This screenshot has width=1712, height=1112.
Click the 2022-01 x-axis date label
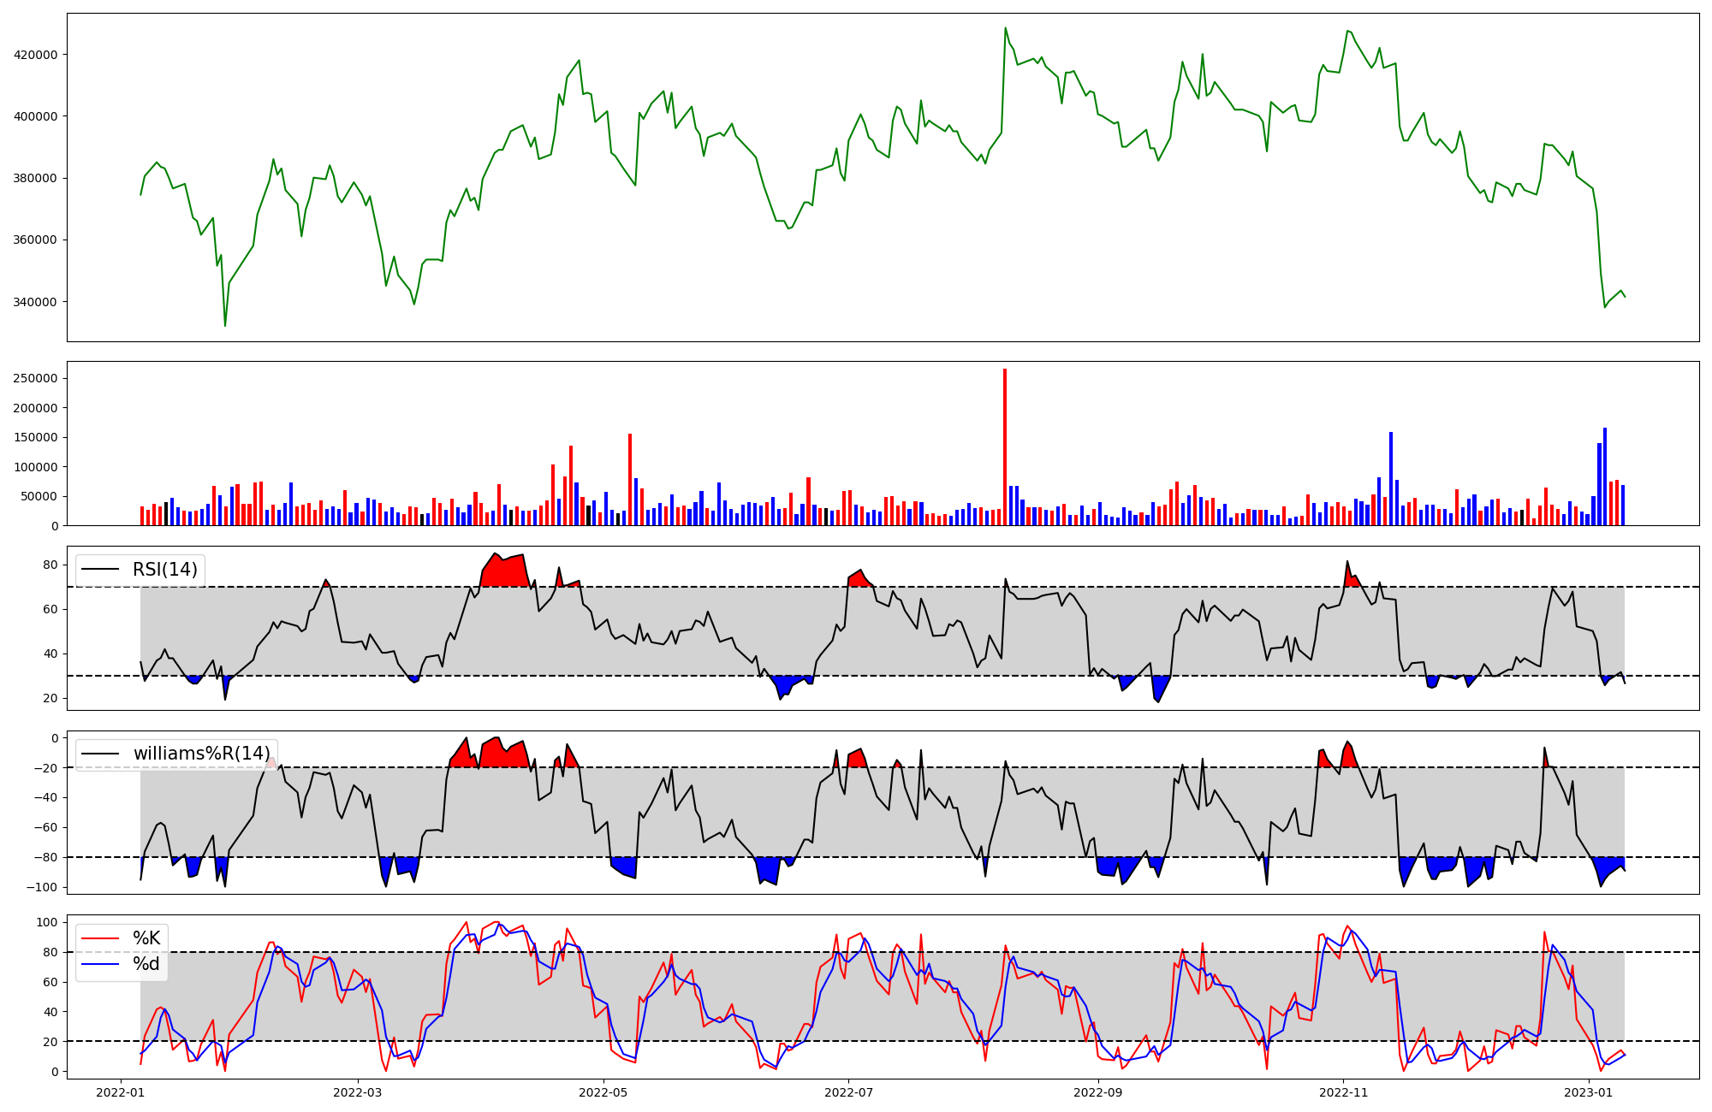click(x=121, y=1092)
